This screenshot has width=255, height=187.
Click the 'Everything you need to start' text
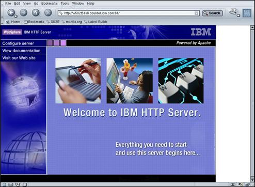(x=151, y=145)
